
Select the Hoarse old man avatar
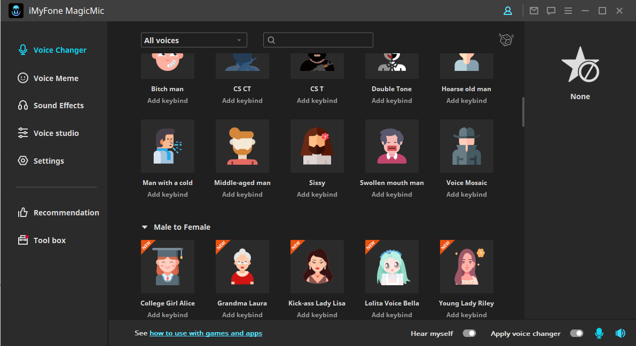point(467,66)
